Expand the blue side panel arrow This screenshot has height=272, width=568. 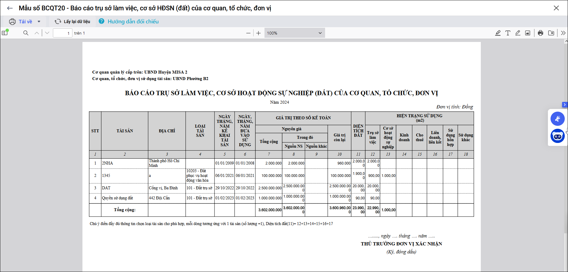565,105
